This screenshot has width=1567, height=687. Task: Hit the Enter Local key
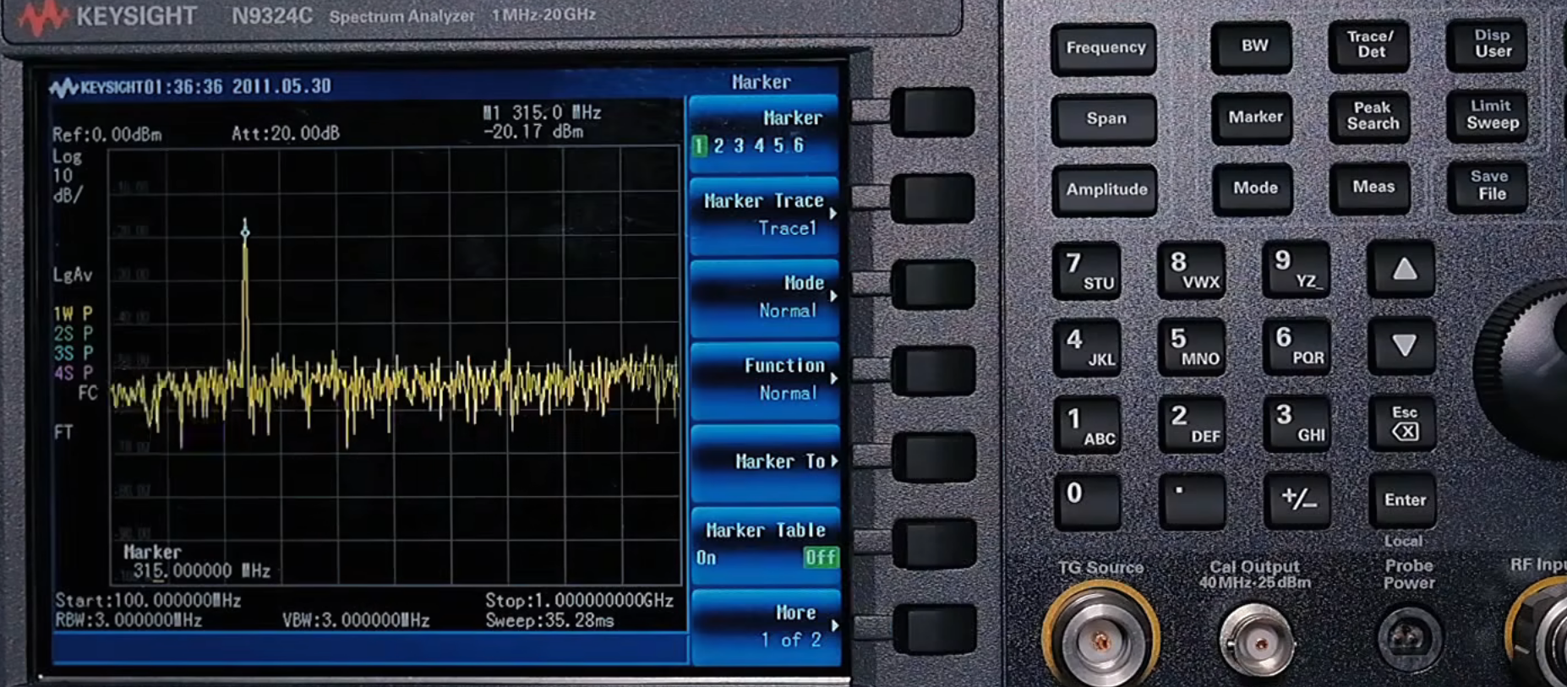coord(1403,499)
